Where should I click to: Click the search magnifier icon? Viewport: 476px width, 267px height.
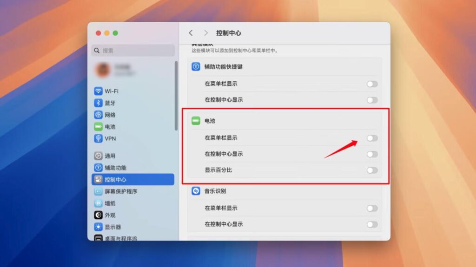[97, 50]
